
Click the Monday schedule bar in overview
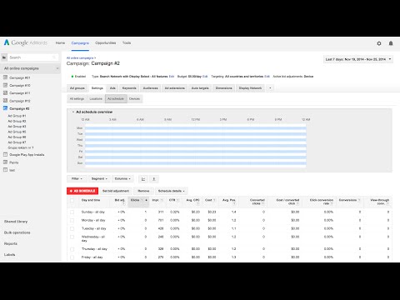pyautogui.click(x=196, y=128)
